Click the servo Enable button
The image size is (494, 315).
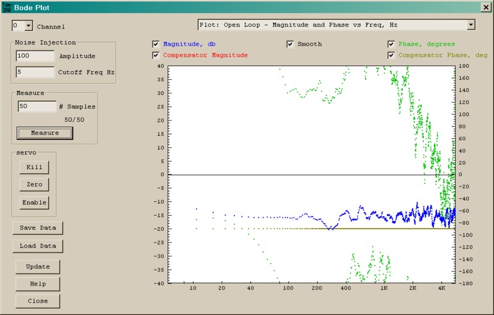click(34, 202)
